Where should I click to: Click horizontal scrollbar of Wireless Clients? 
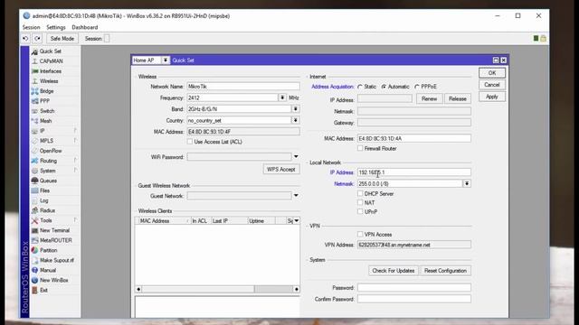tap(217, 289)
